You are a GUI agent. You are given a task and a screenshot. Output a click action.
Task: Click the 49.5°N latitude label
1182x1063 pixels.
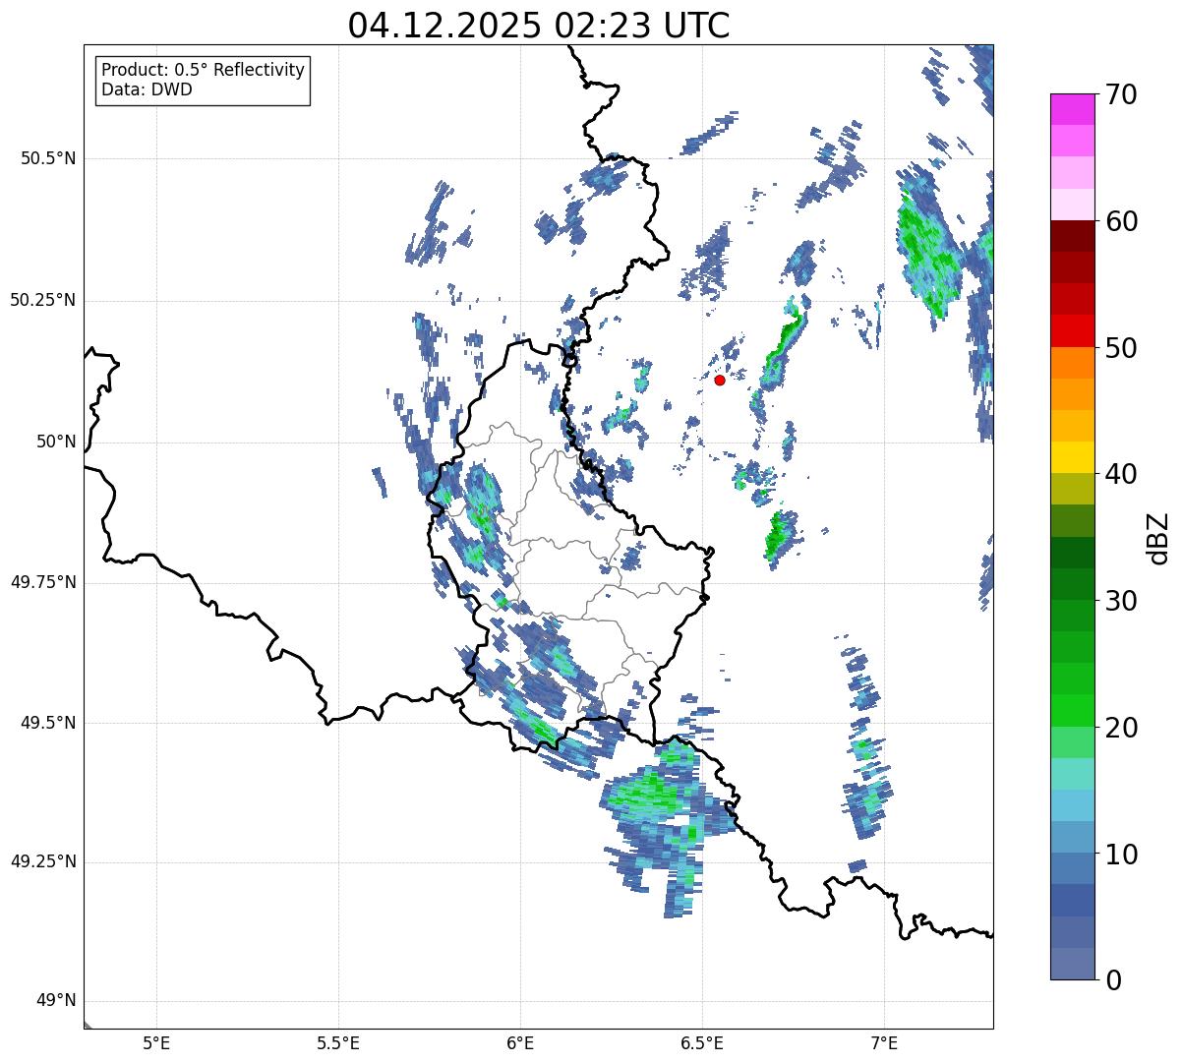[48, 723]
